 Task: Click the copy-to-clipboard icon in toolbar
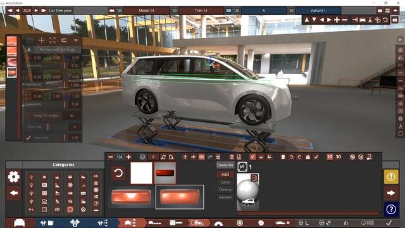pyautogui.click(x=232, y=157)
